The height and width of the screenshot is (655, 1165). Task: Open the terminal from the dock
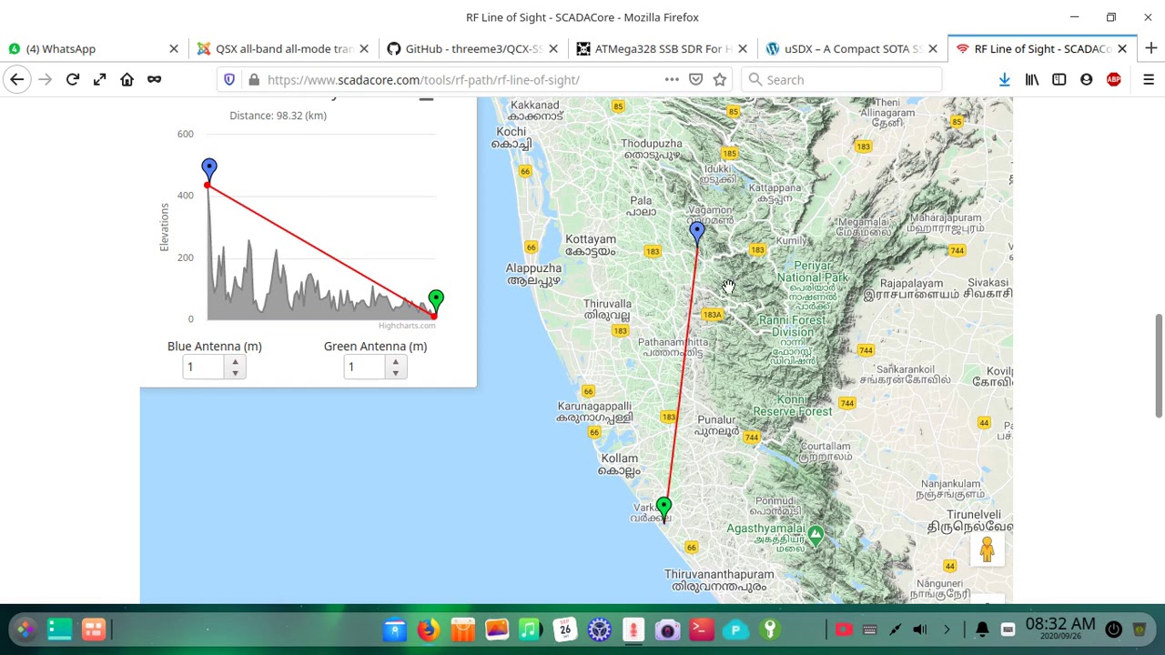701,629
